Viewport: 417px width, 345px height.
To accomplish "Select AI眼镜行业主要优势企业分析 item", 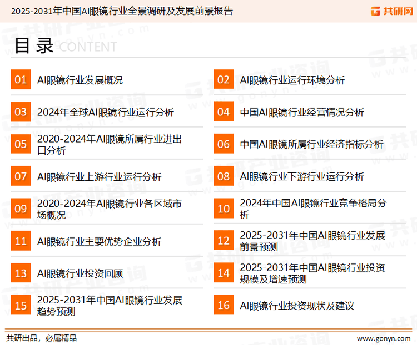I will pos(100,242).
